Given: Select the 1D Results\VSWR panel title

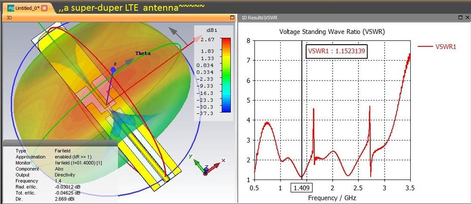Looking at the screenshot, I should [260, 18].
